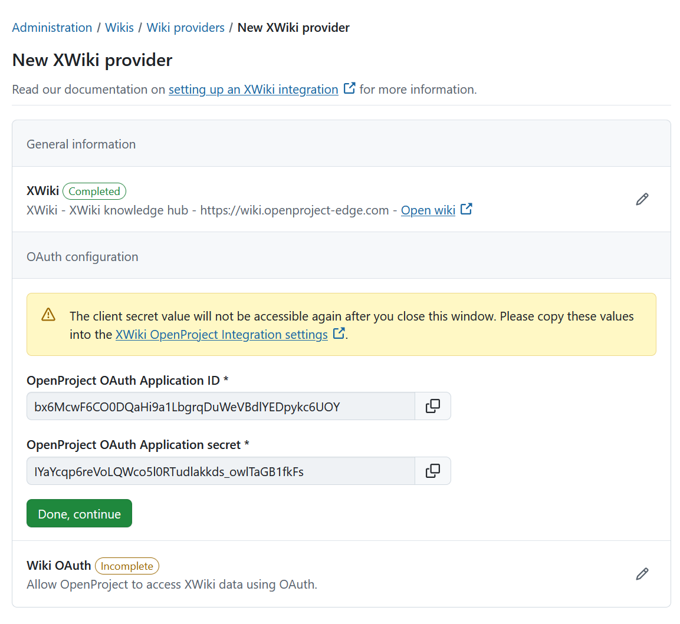680x624 pixels.
Task: Click the warning triangle icon in banner
Action: [x=48, y=315]
